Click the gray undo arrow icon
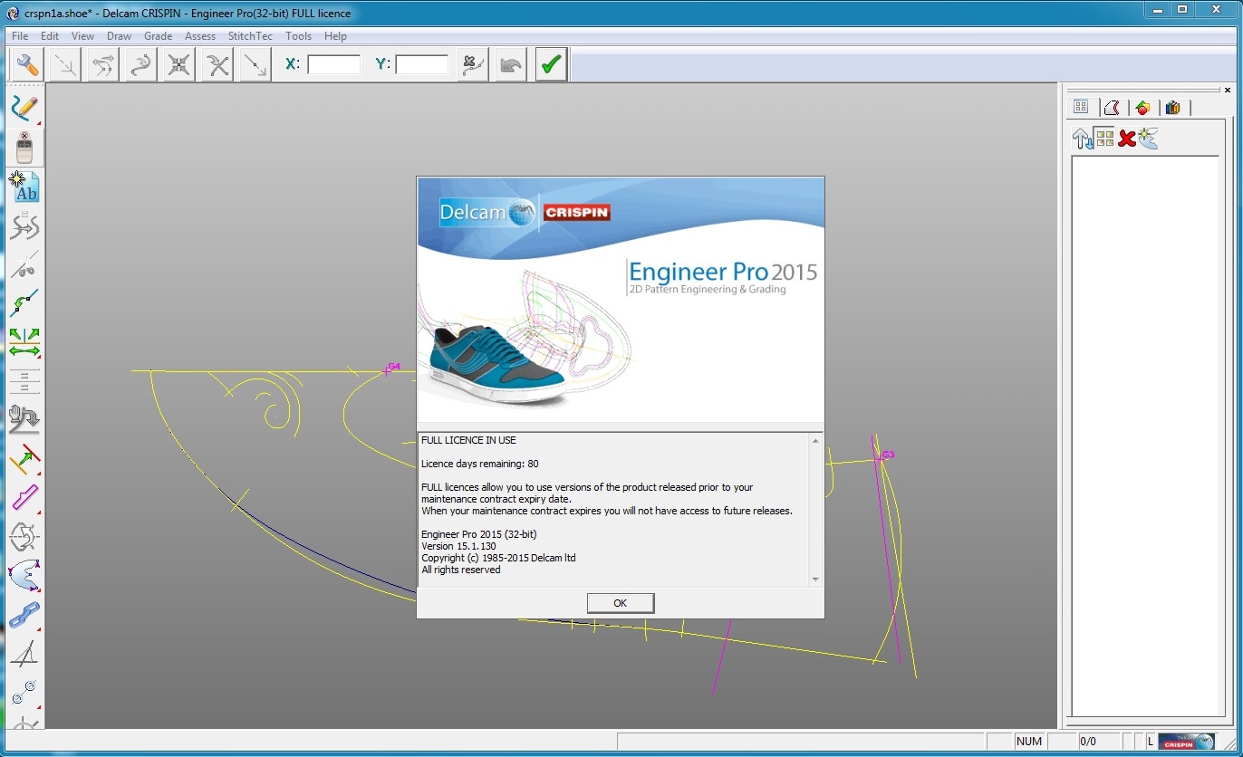The height and width of the screenshot is (757, 1243). click(x=511, y=65)
